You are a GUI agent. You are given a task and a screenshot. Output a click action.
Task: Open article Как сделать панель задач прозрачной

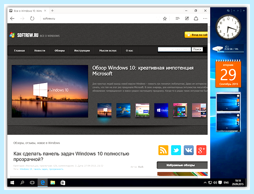[x=71, y=156]
